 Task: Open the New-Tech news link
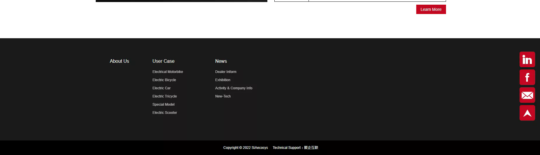point(223,96)
